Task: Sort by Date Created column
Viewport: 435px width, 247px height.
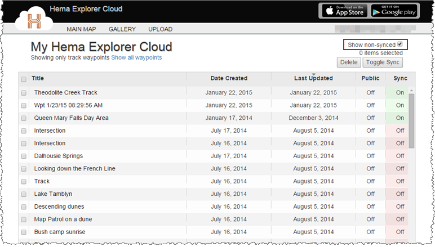Action: point(229,78)
